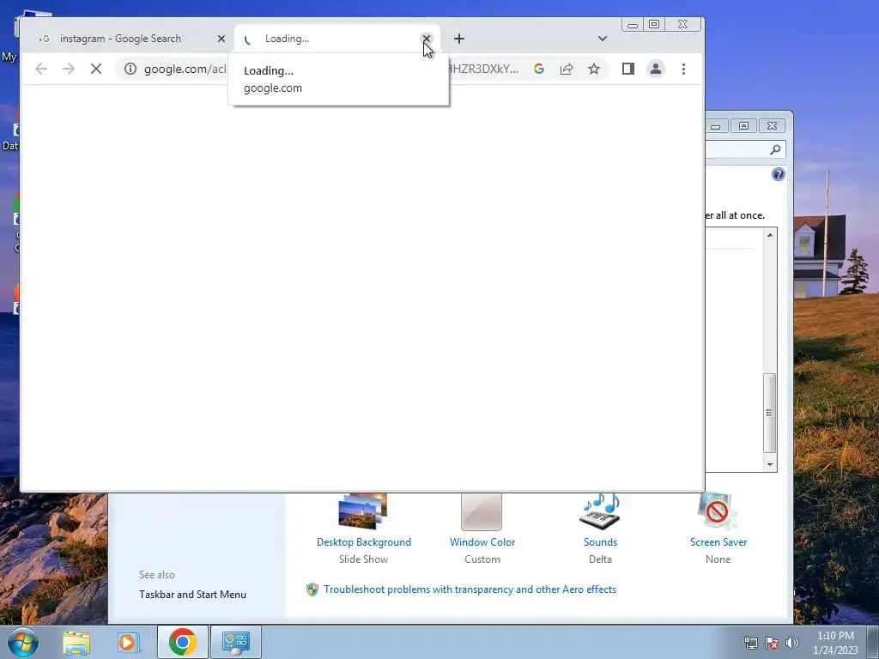This screenshot has height=659, width=879.
Task: Click search magnifier in Personalization window
Action: pos(775,149)
